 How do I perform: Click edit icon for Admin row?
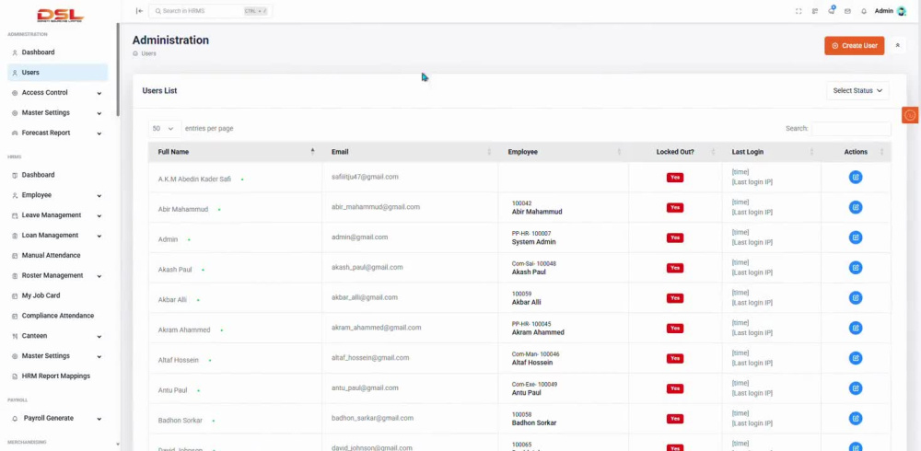point(856,237)
